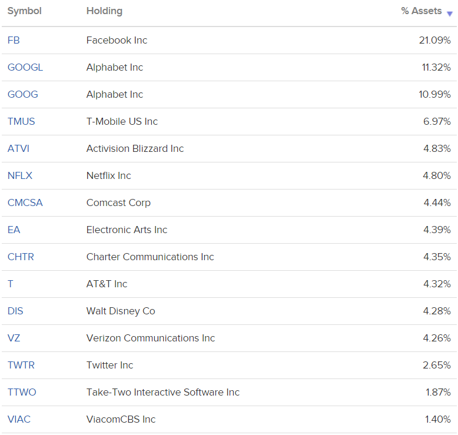Image resolution: width=458 pixels, height=435 pixels.
Task: Open the VIAC ticker link
Action: (19, 419)
